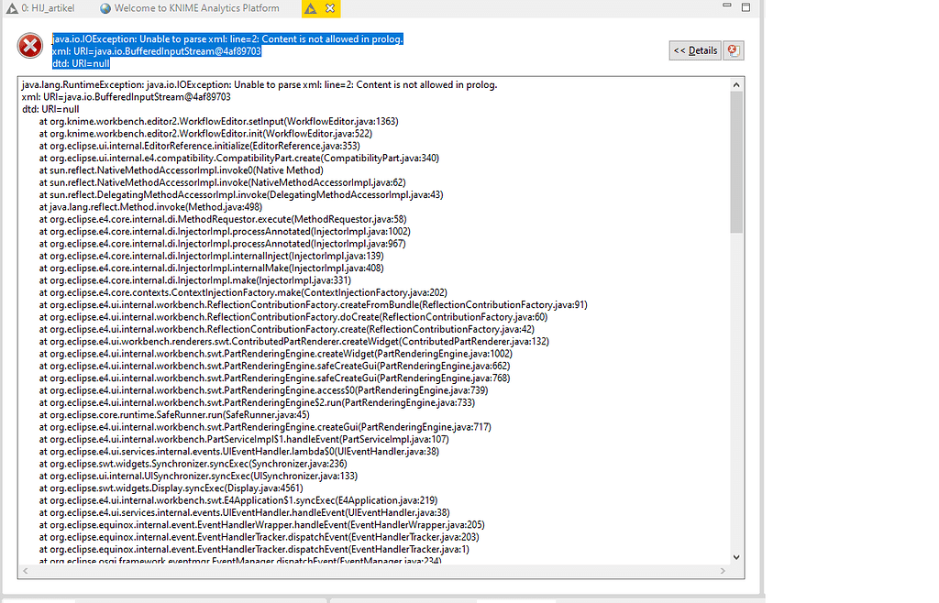939x603 pixels.
Task: Collapse details with the << Details button
Action: [694, 51]
